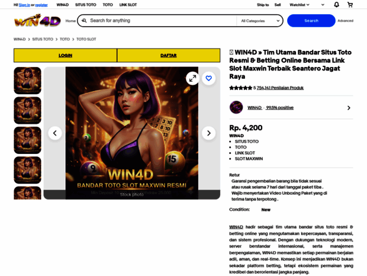Open the SITUS TOTO top menu item

(x=86, y=5)
